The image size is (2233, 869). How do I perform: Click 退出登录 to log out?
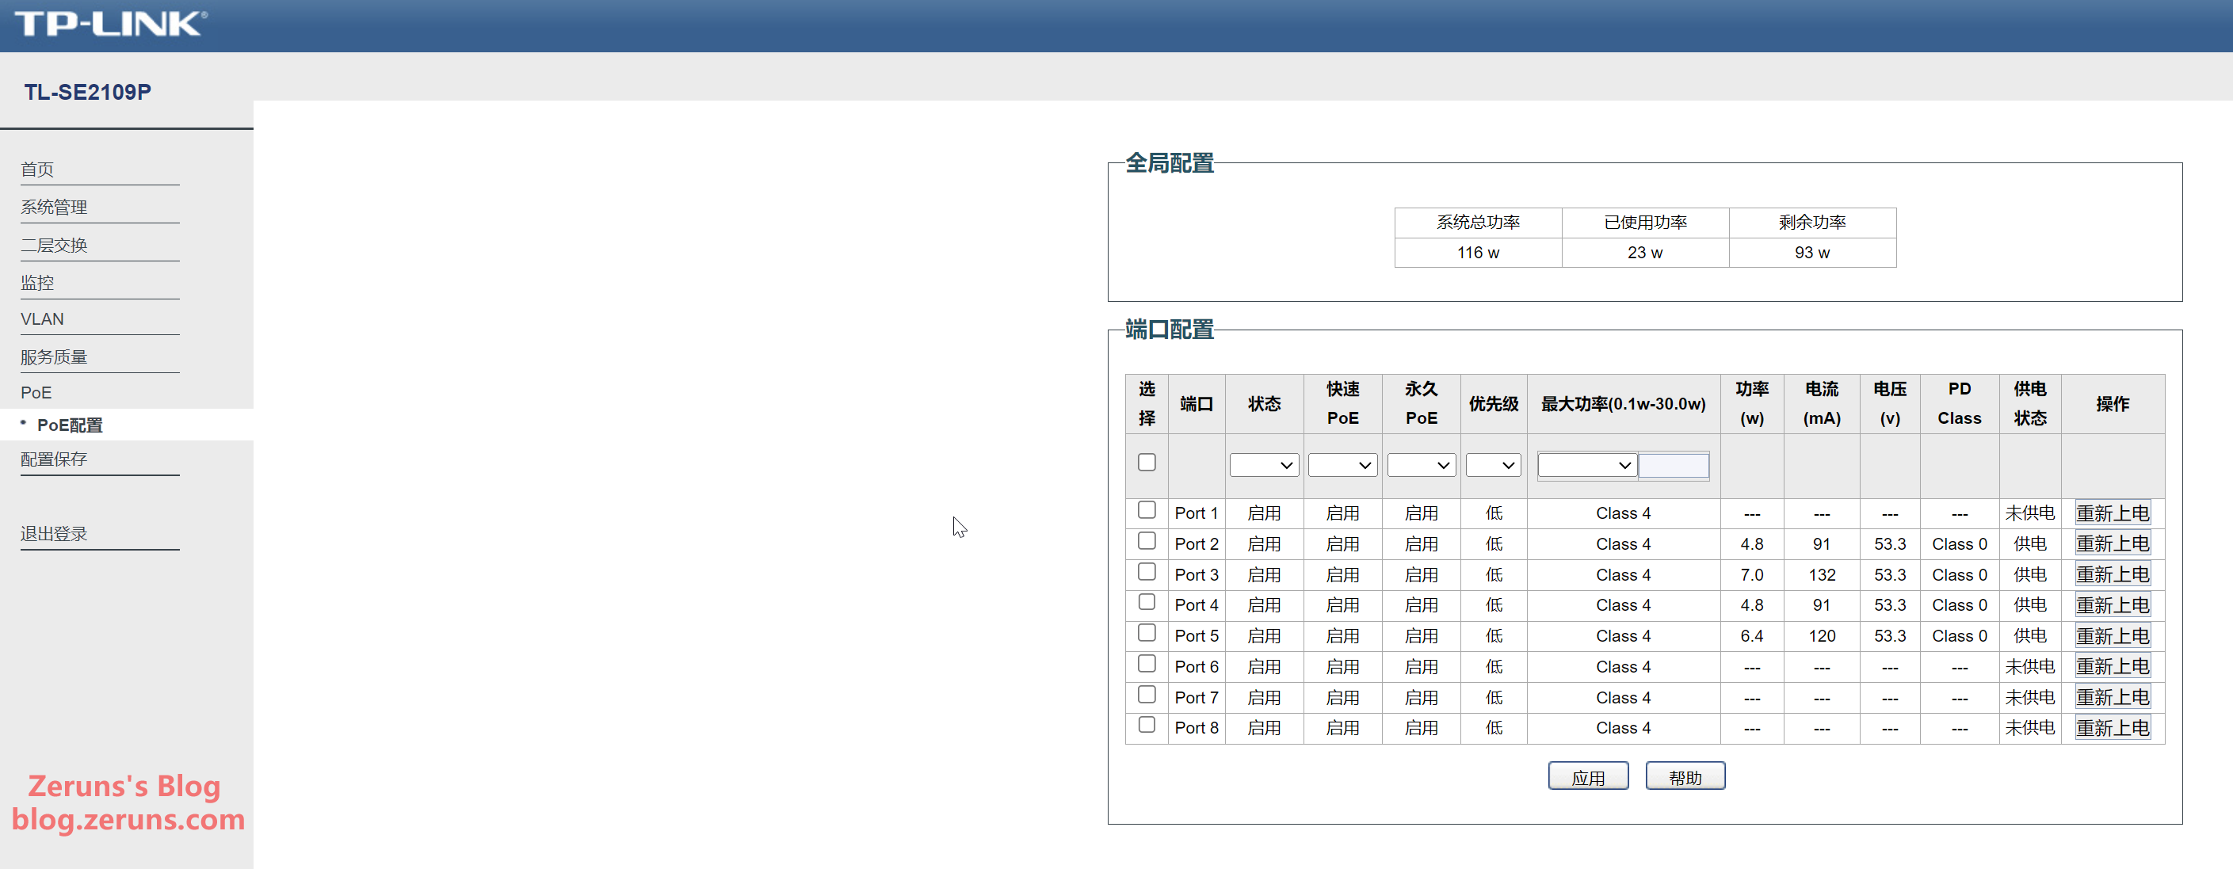54,535
